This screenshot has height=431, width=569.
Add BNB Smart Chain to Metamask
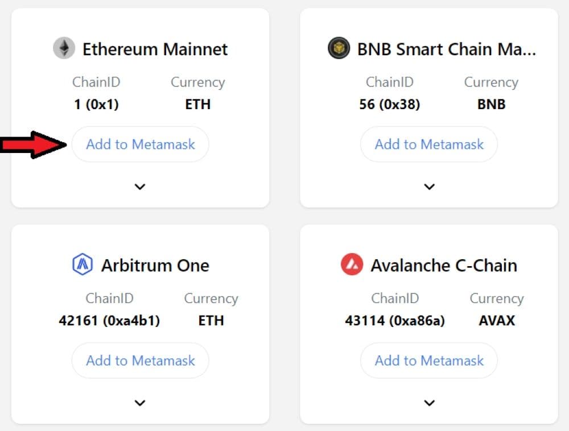(x=429, y=144)
